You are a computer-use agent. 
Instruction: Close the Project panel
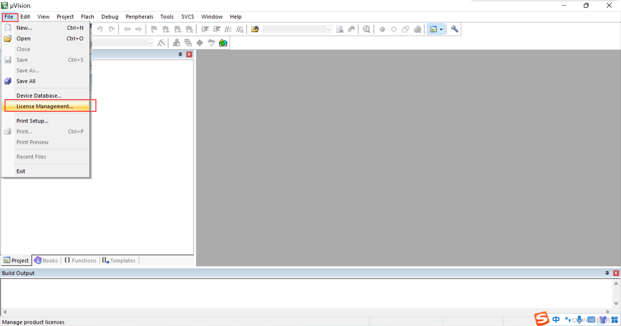coord(189,55)
